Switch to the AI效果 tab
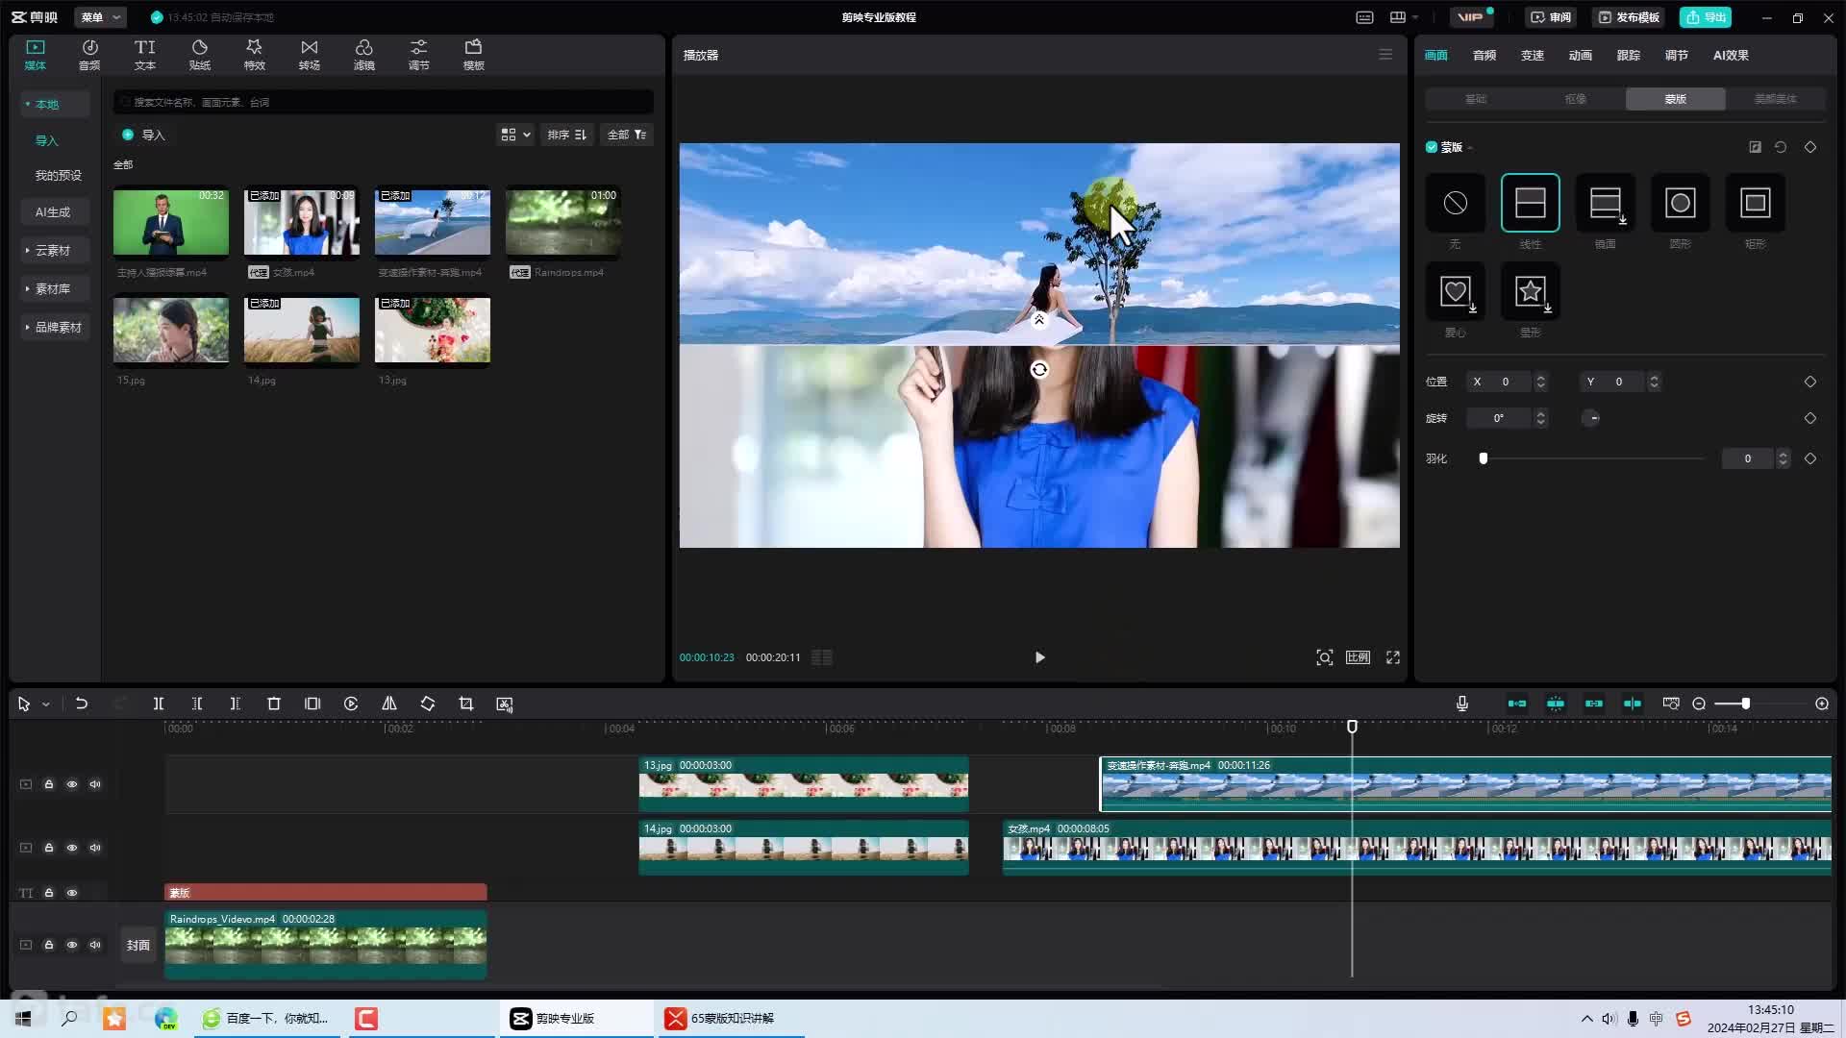Image resolution: width=1846 pixels, height=1038 pixels. (1731, 55)
